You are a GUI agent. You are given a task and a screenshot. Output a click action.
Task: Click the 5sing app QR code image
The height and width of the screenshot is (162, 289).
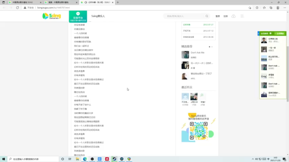click(x=199, y=131)
